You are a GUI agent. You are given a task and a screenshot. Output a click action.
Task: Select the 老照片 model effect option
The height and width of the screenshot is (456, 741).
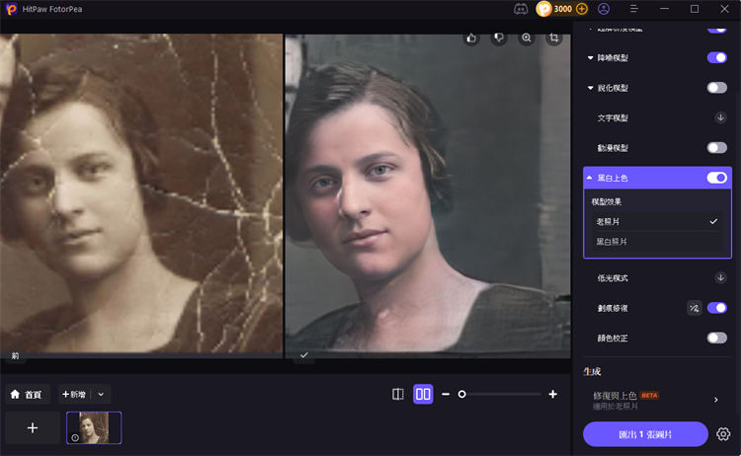pyautogui.click(x=657, y=221)
